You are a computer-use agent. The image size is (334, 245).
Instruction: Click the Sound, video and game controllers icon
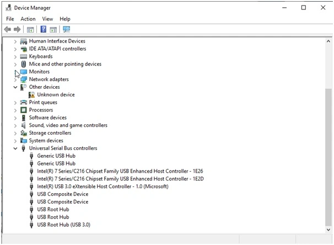24,125
